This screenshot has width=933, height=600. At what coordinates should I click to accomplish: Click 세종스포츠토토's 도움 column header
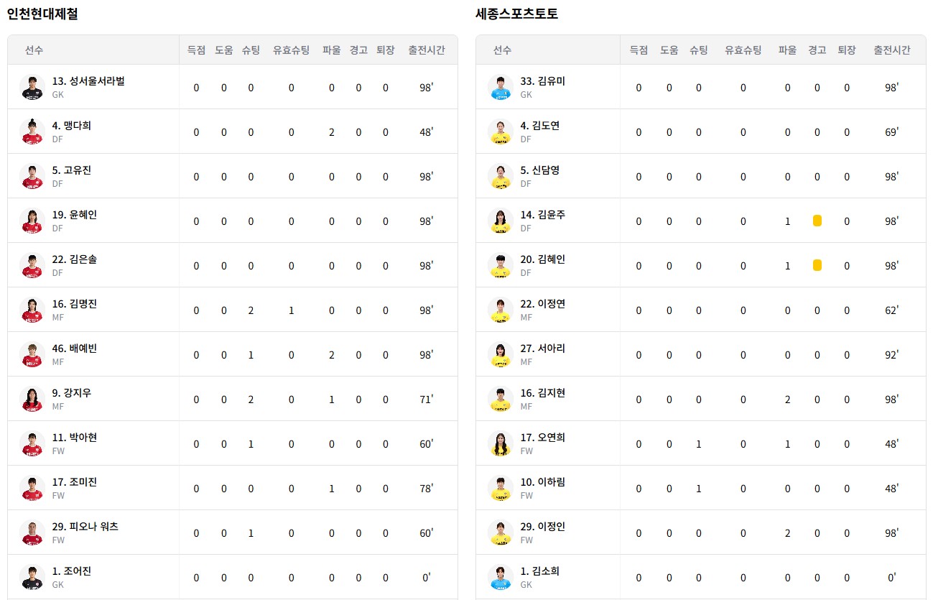(x=669, y=50)
